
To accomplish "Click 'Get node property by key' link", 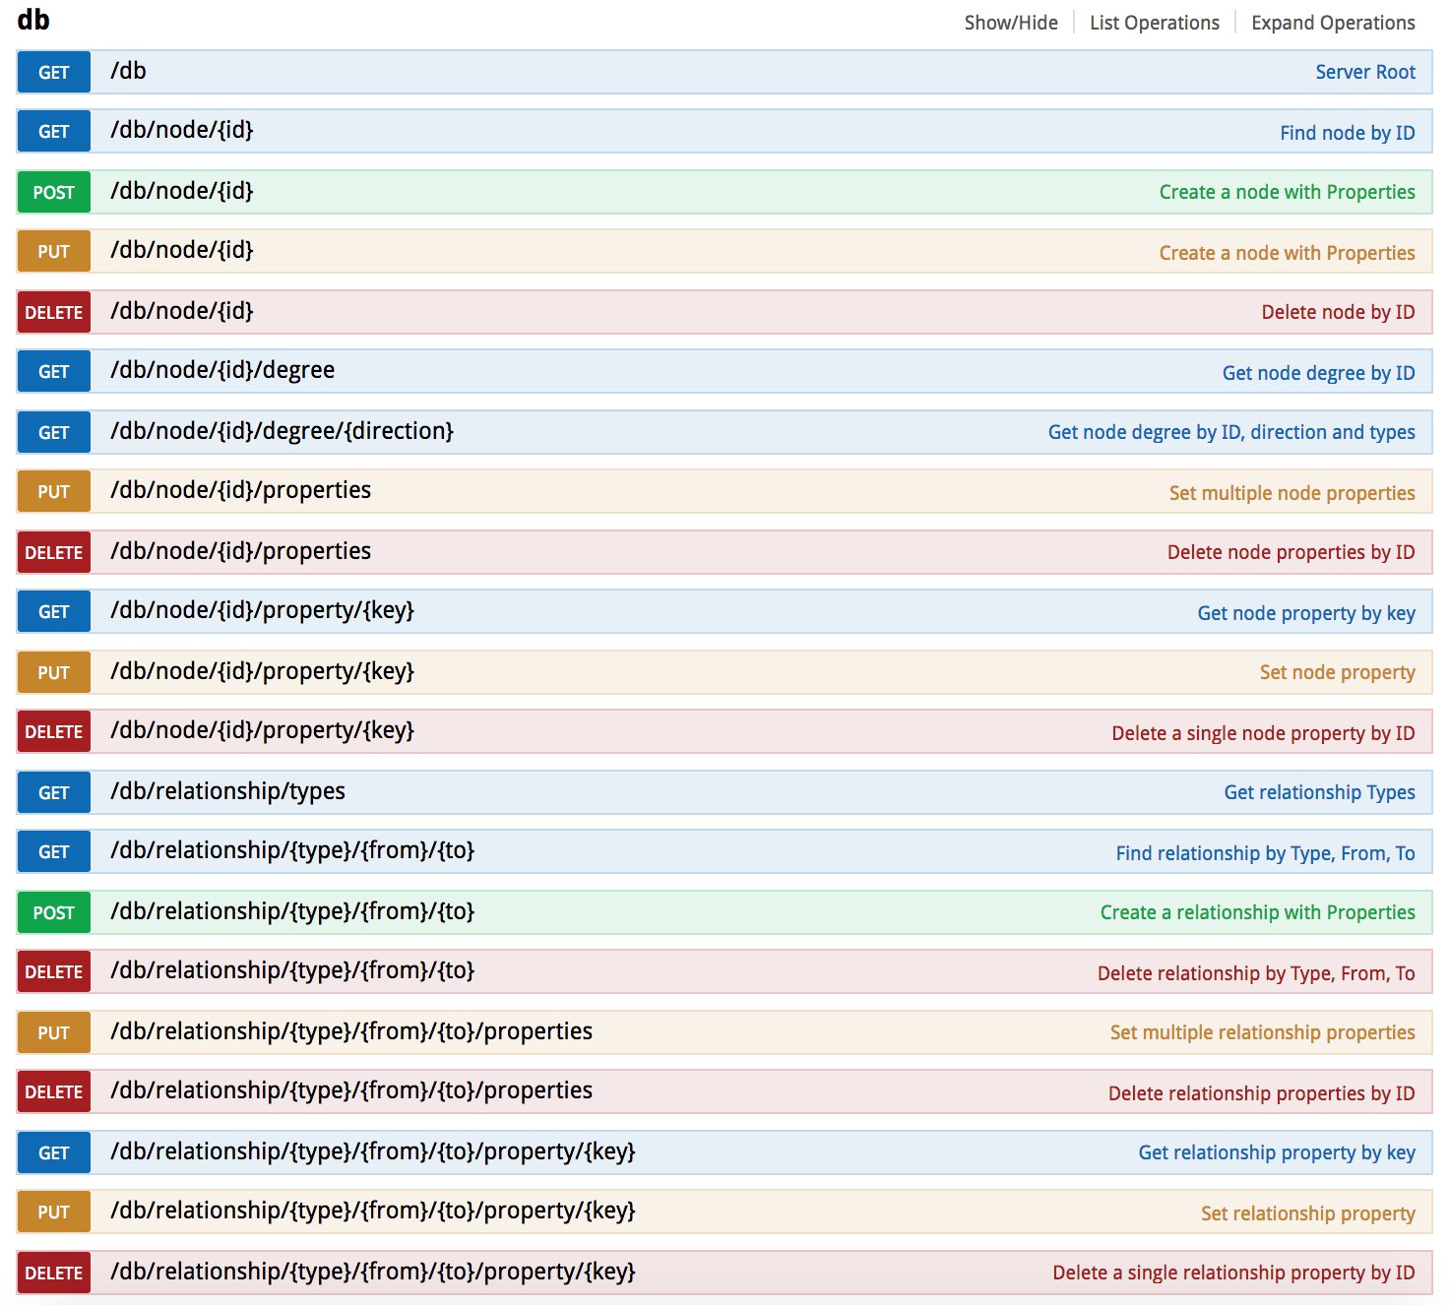I will pyautogui.click(x=1305, y=613).
